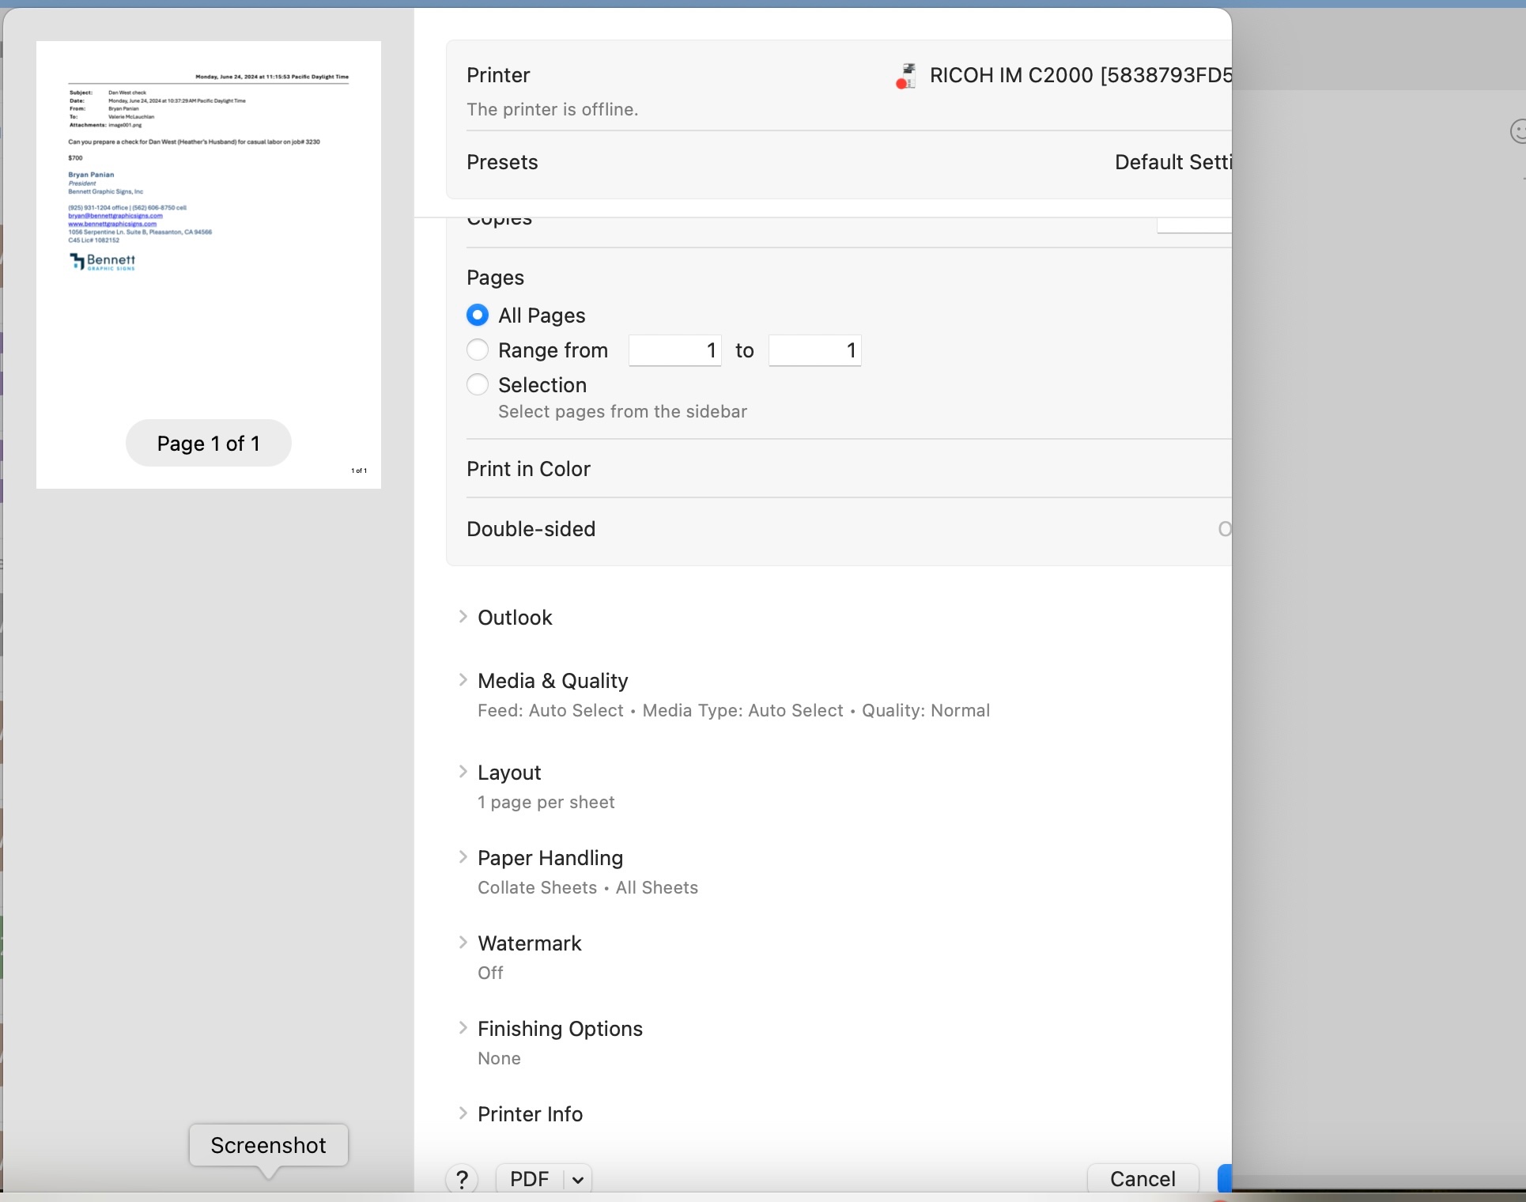The width and height of the screenshot is (1526, 1202).
Task: Select the Selection pages radio button
Action: (x=478, y=385)
